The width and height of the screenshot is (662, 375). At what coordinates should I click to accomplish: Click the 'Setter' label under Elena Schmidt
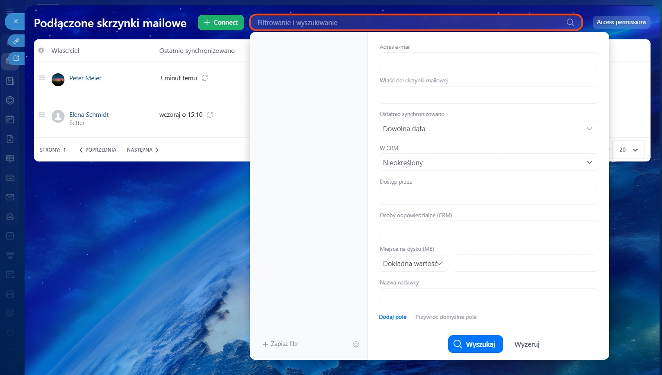(77, 123)
